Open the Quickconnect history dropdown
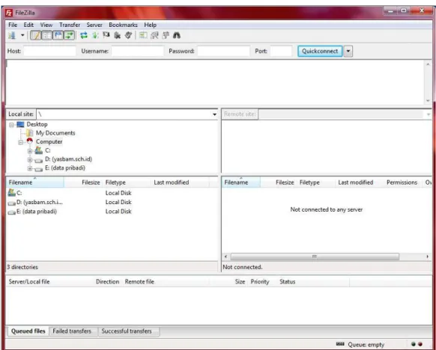436x350 pixels. (348, 51)
